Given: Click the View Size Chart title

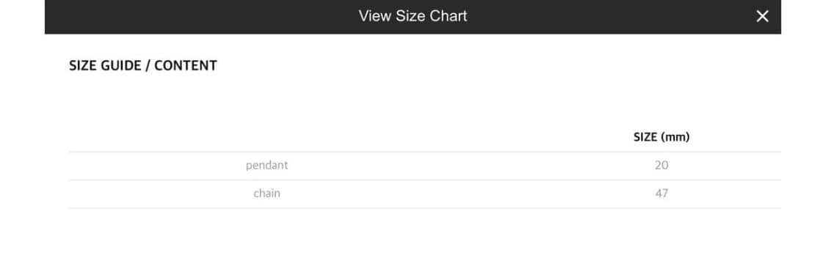Looking at the screenshot, I should click(413, 16).
